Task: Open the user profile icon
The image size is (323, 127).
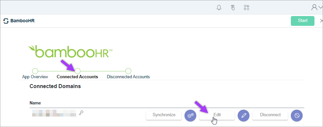Action: pos(314,8)
